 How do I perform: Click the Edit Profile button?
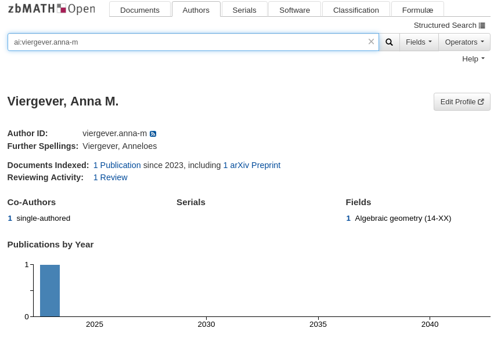[462, 102]
